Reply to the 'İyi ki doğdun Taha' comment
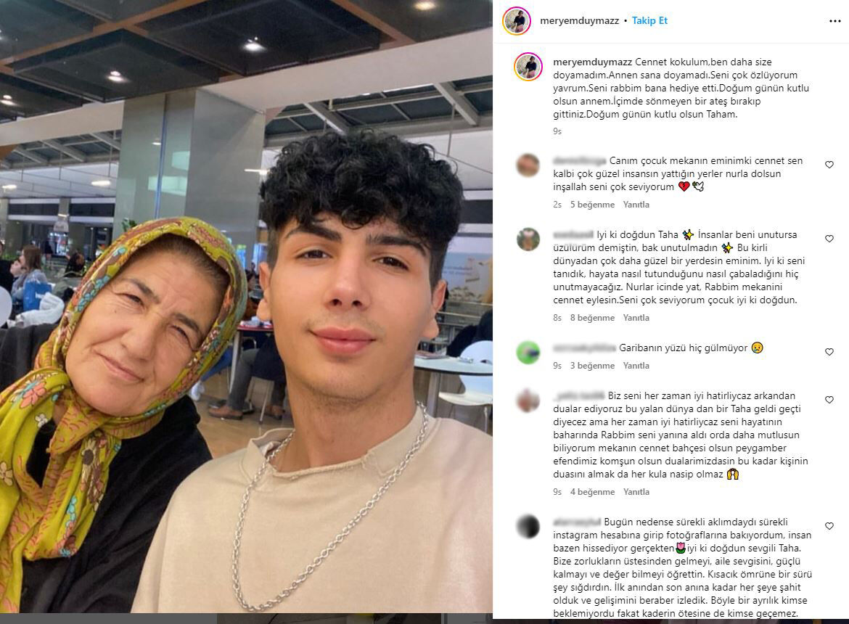849x624 pixels. pos(636,318)
